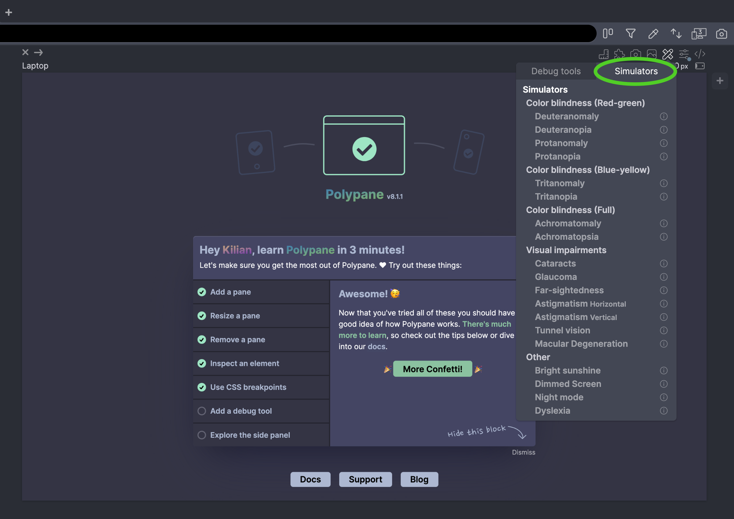Image resolution: width=734 pixels, height=519 pixels.
Task: Choose the Dimmed Screen simulator
Action: click(x=568, y=384)
